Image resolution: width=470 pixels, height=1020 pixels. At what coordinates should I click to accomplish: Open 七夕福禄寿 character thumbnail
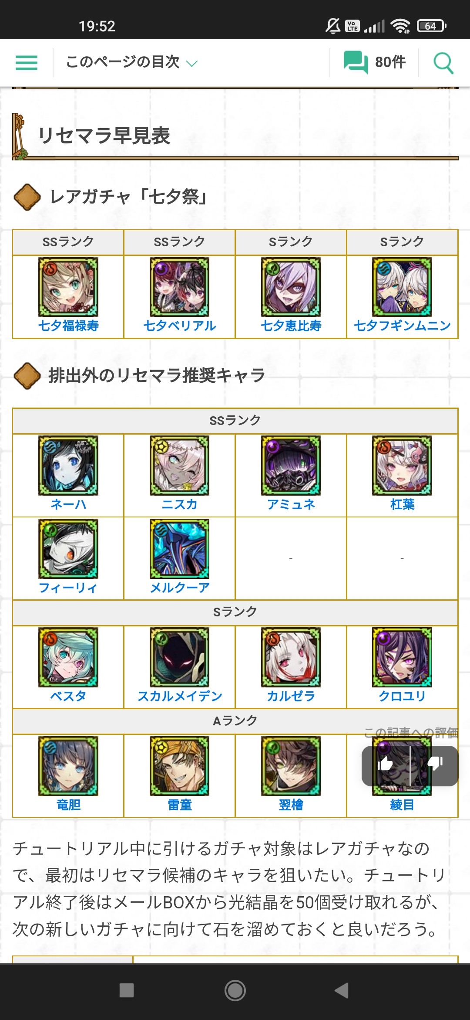(68, 287)
